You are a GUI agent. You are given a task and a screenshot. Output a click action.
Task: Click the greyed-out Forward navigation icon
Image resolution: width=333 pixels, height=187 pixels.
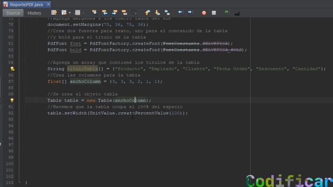[78, 12]
